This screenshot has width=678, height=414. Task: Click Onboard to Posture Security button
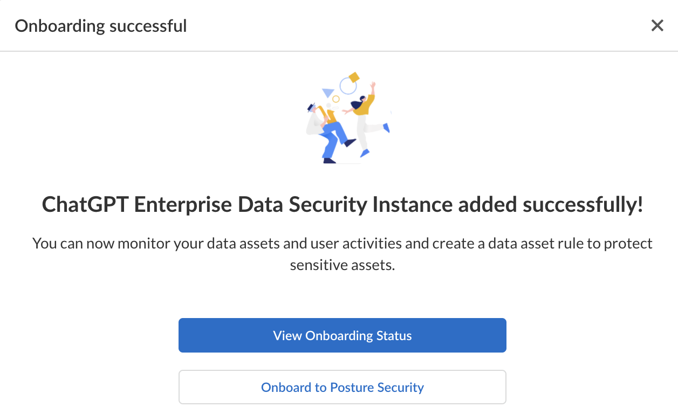tap(342, 387)
